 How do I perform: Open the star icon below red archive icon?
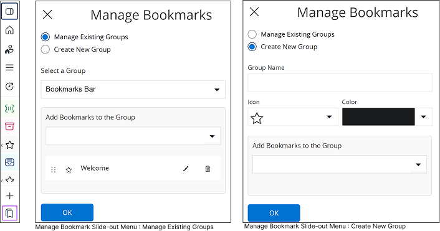[x=9, y=145]
